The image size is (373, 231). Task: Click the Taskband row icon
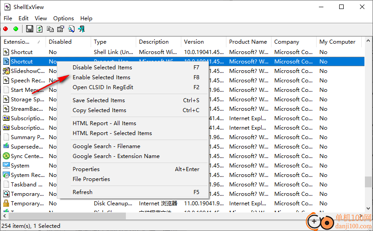click(x=6, y=185)
